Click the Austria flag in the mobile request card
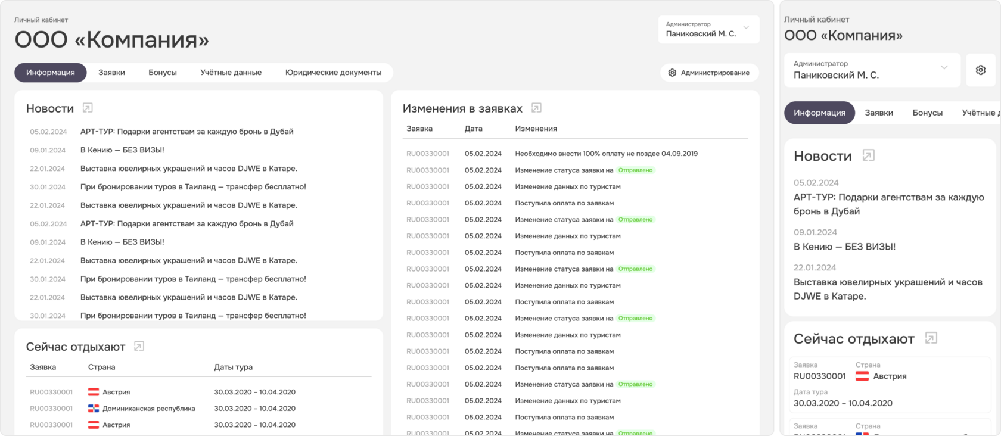The width and height of the screenshot is (1001, 436). [x=862, y=376]
